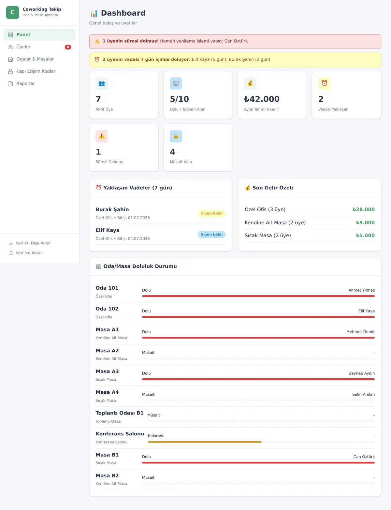Navigate to Kapı Erişim Kodları
Image resolution: width=391 pixels, height=510 pixels.
tap(39, 71)
